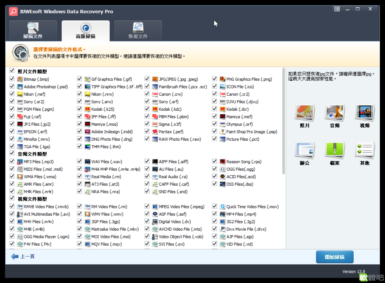Click the AVI Multimedias File icon
This screenshot has width=385, height=283.
pyautogui.click(x=20, y=214)
